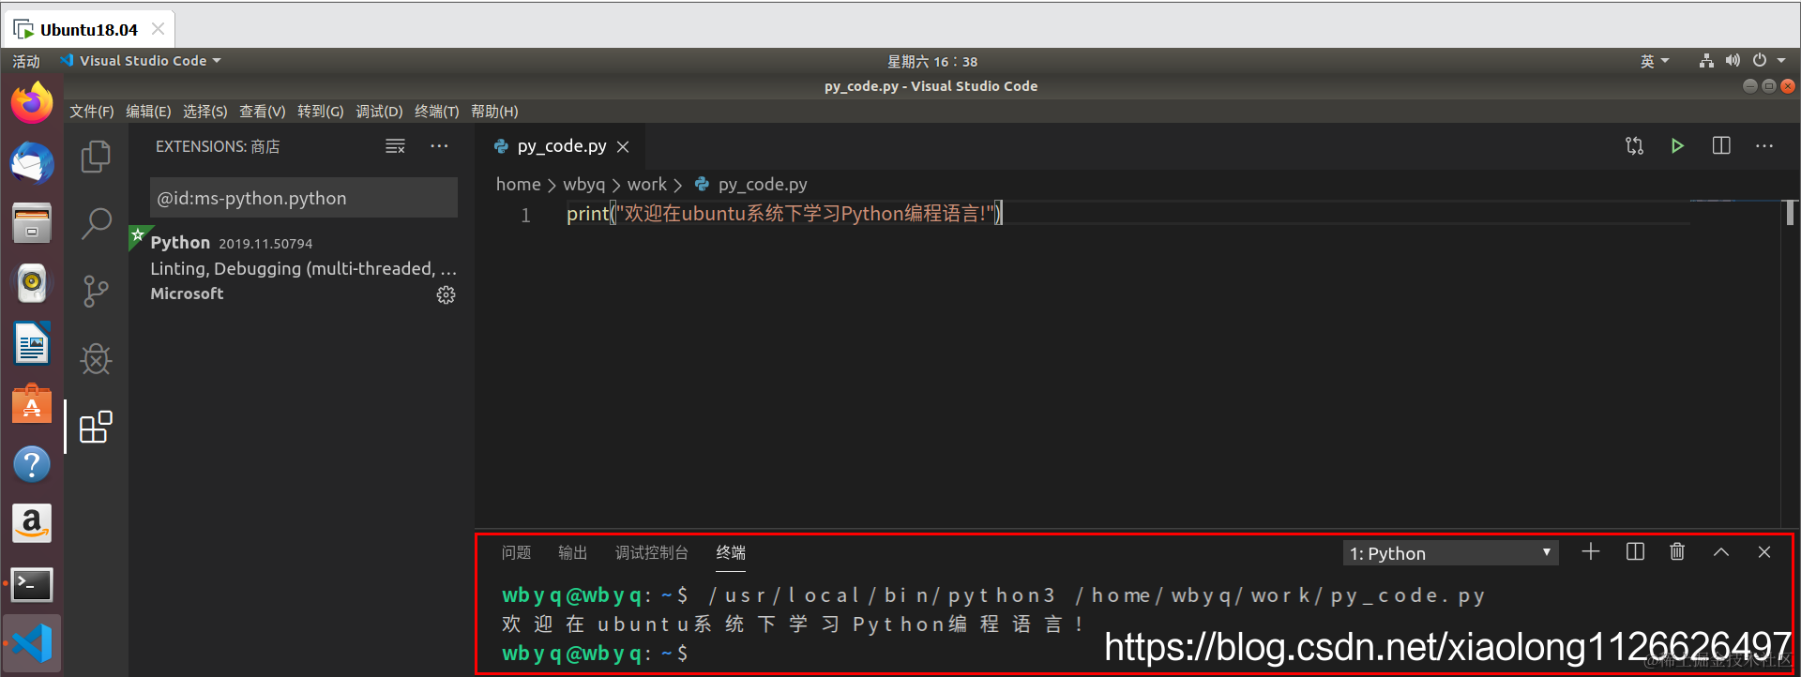Viewport: 1801px width, 677px height.
Task: Open the 调试(D) menu
Action: pyautogui.click(x=379, y=112)
